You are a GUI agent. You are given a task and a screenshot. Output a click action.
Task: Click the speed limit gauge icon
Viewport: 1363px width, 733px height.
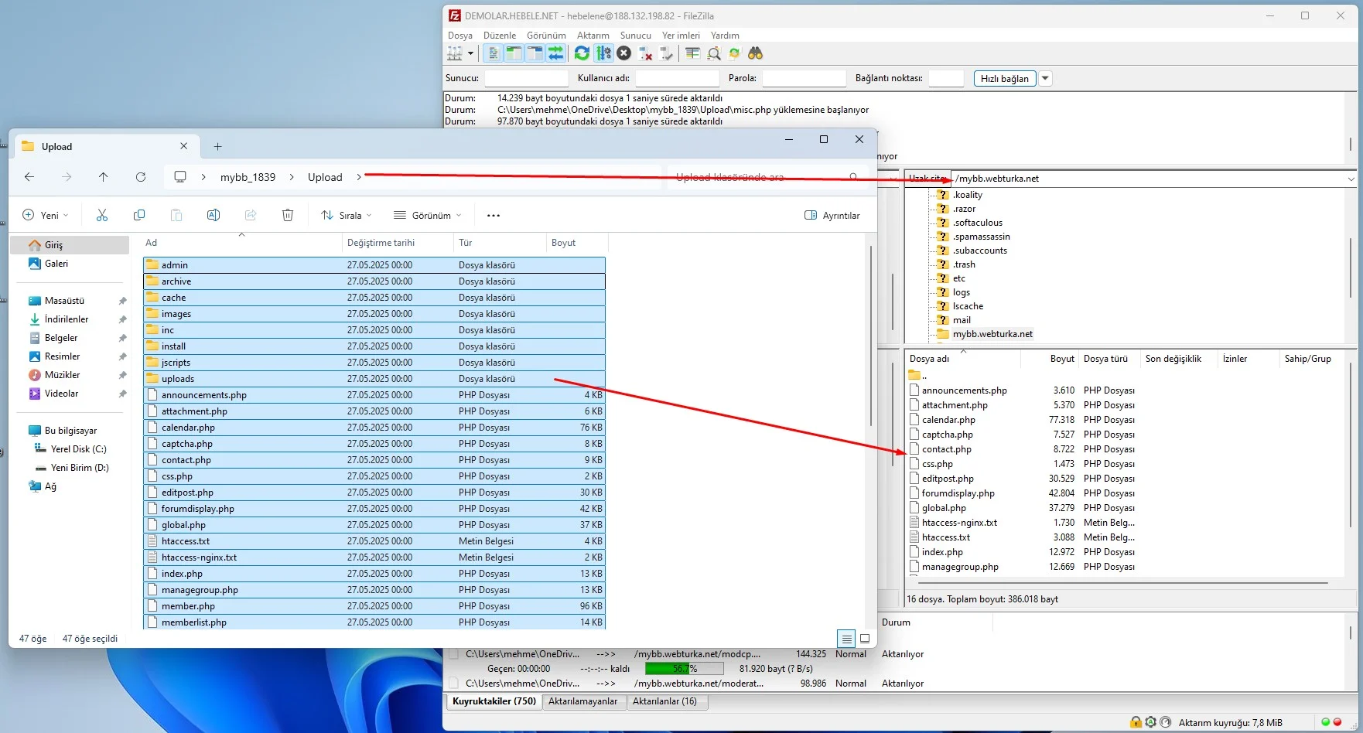coord(1166,722)
